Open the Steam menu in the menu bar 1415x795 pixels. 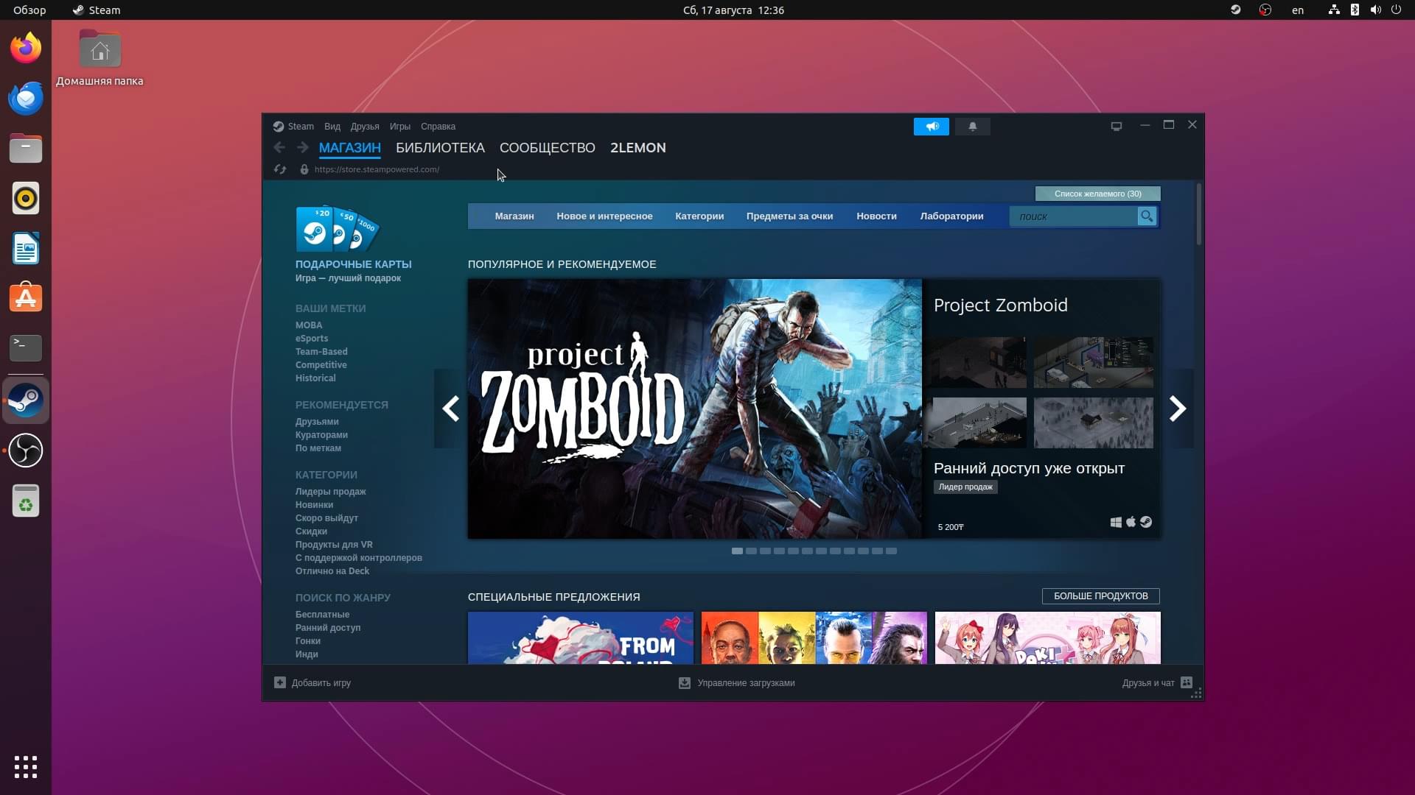[x=300, y=127]
